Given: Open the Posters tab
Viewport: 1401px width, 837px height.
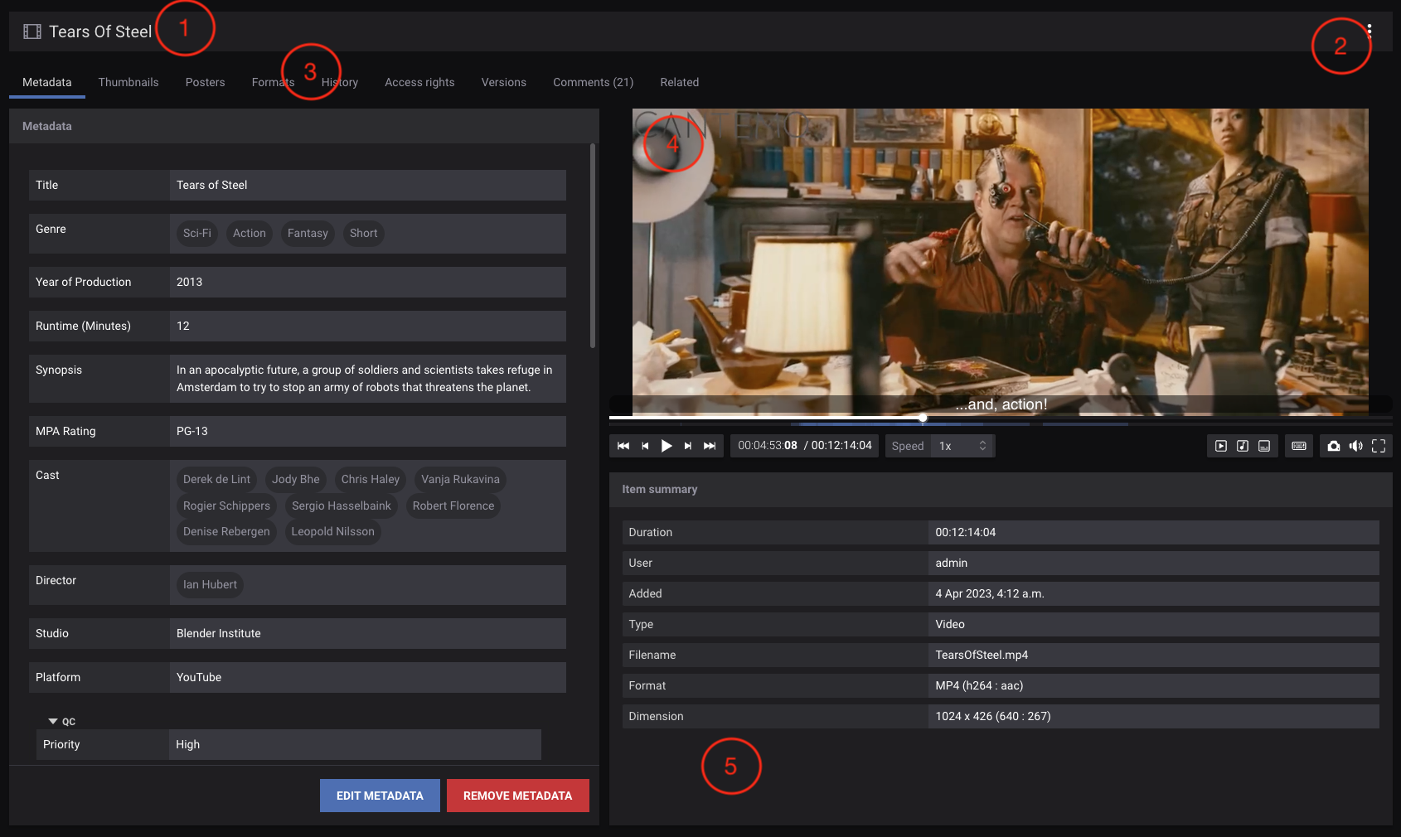Looking at the screenshot, I should click(206, 82).
